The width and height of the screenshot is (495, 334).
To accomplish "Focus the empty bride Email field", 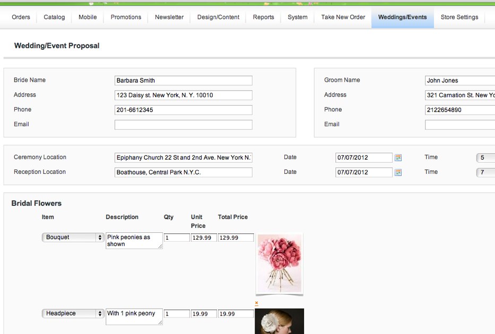I will tap(184, 125).
